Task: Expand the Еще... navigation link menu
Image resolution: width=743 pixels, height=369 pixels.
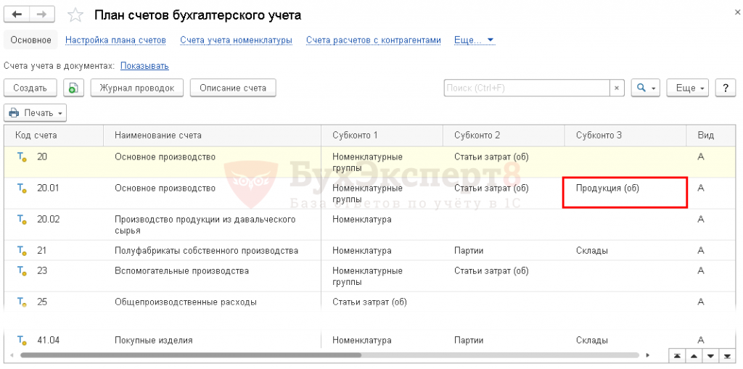Action: coord(475,41)
